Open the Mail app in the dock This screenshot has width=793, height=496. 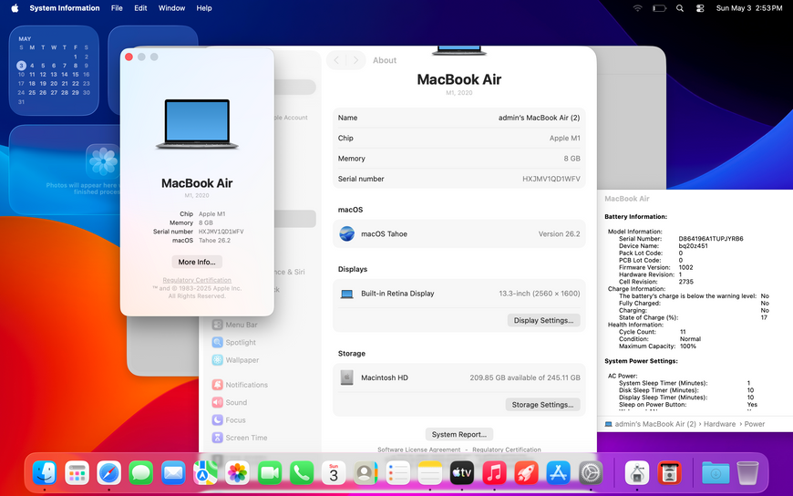[x=173, y=473]
